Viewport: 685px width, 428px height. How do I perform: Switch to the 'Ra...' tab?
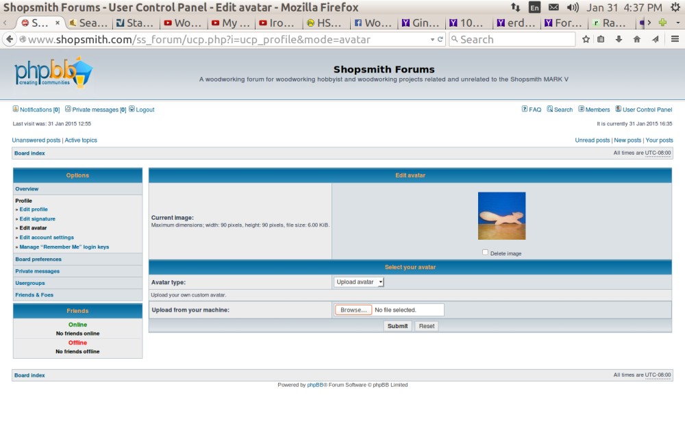610,23
